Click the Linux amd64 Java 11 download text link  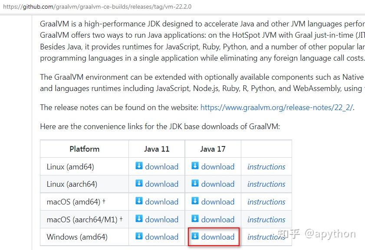coord(161,167)
